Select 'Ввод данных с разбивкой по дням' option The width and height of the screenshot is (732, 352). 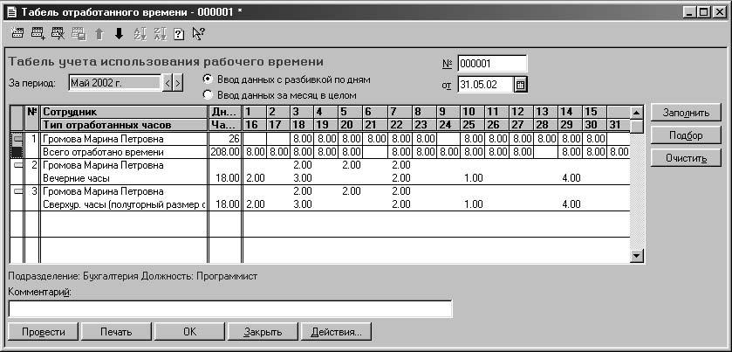[209, 79]
